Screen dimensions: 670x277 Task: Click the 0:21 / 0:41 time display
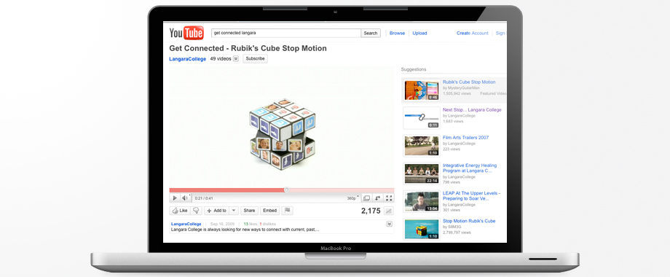point(204,198)
